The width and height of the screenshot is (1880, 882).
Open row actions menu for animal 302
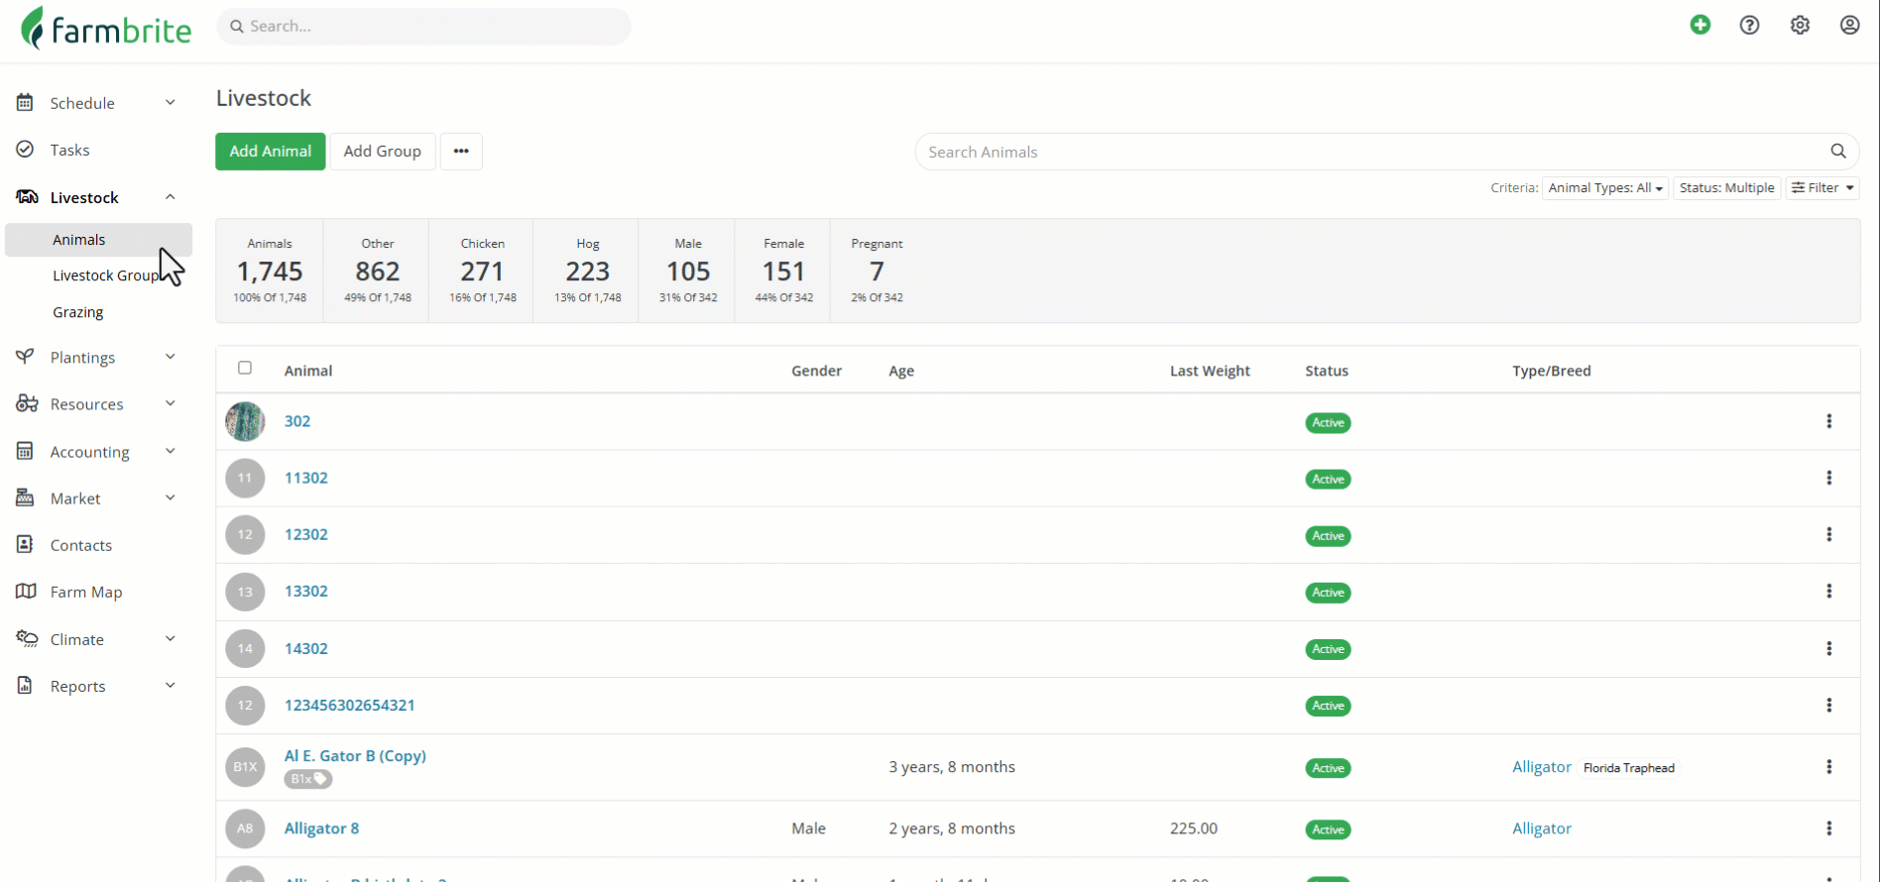[1829, 421]
